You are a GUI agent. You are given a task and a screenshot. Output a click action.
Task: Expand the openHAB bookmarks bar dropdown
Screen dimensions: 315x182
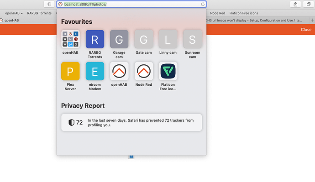(x=14, y=13)
